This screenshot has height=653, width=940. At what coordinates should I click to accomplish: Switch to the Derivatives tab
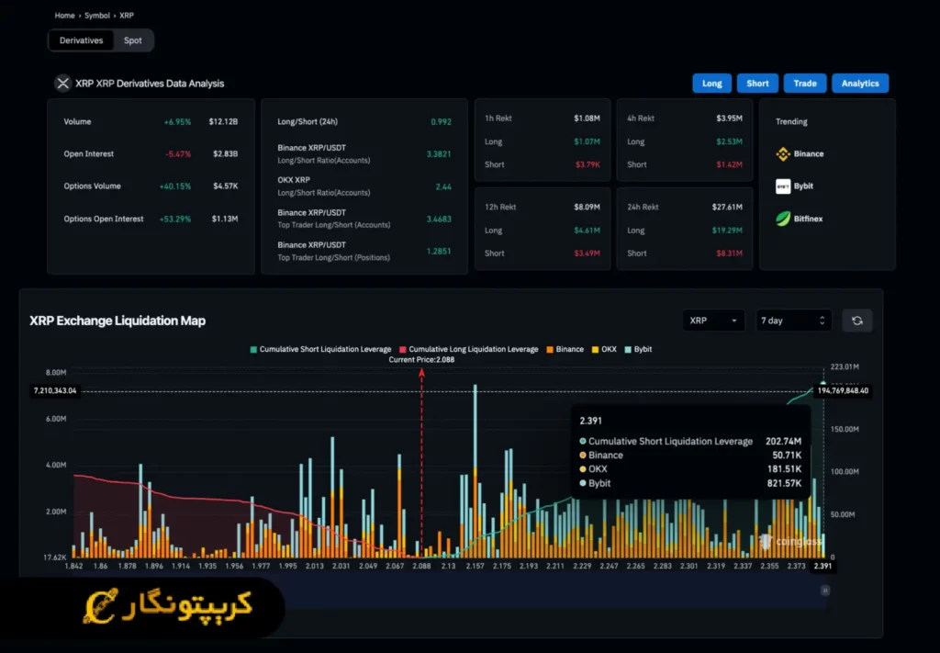[81, 40]
